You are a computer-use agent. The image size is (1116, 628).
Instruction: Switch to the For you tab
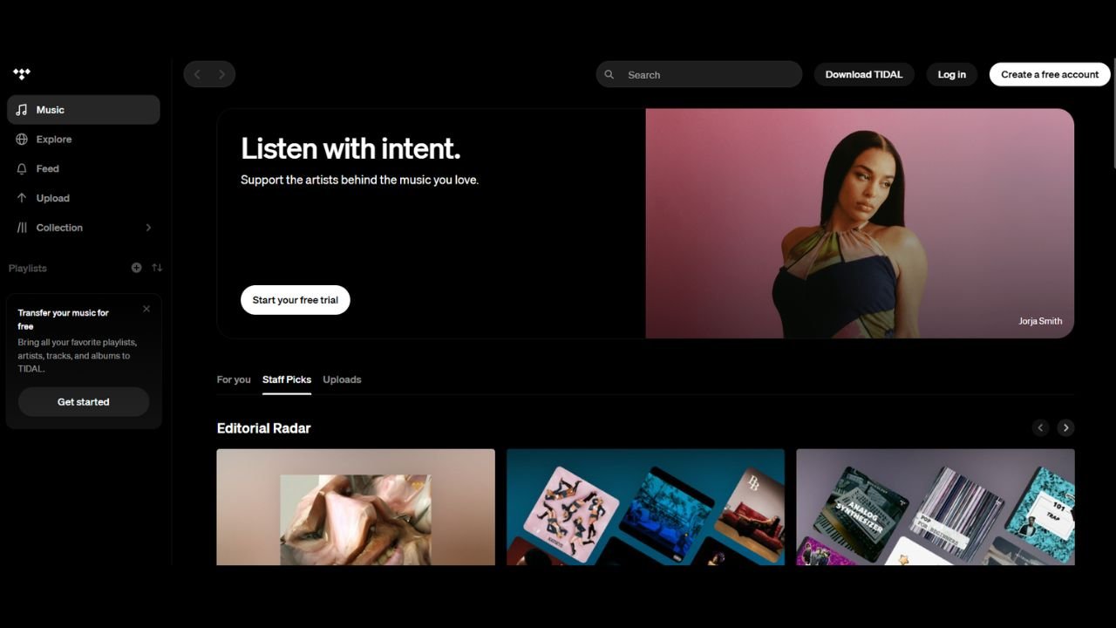234,379
